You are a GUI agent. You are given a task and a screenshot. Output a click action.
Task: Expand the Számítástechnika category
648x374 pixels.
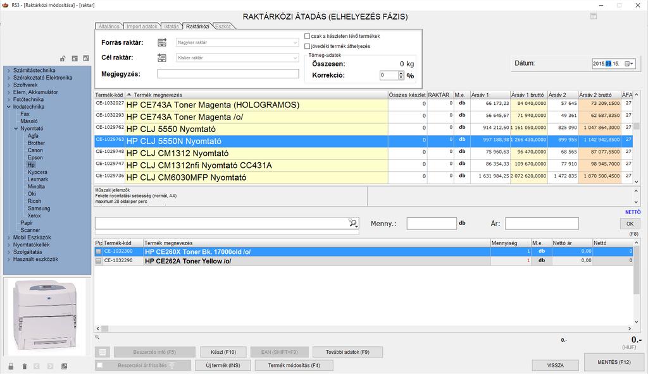[x=9, y=71]
